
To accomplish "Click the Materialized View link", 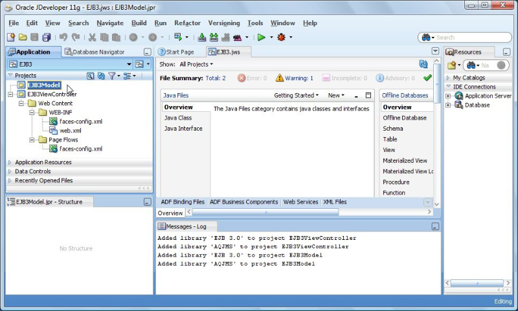I will point(405,160).
